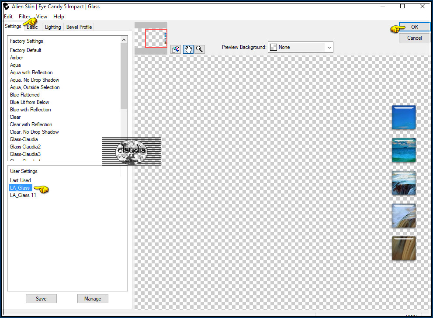Click the Factory Settings list header
Image resolution: width=433 pixels, height=318 pixels.
[27, 41]
